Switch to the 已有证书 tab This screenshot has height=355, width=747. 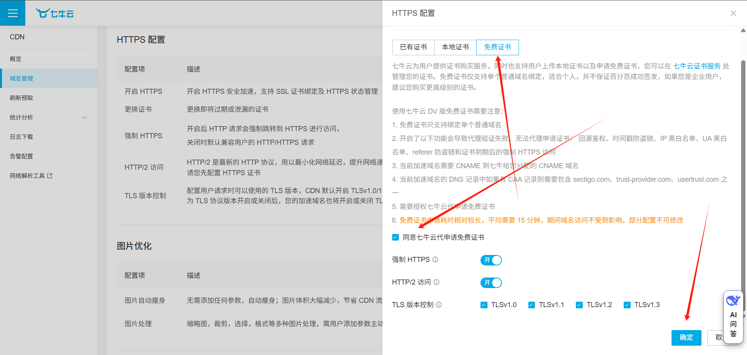tap(413, 47)
